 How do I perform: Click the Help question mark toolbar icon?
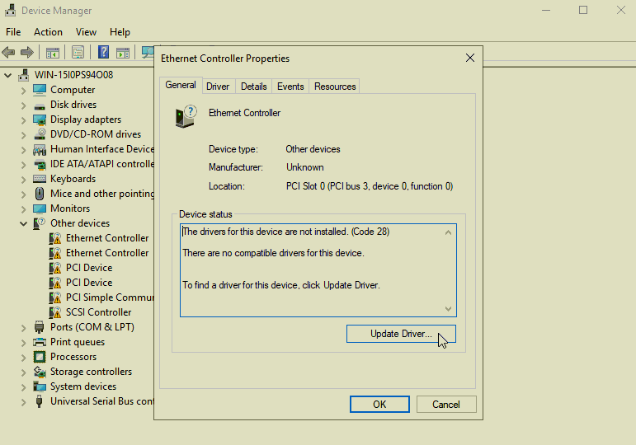(x=104, y=53)
